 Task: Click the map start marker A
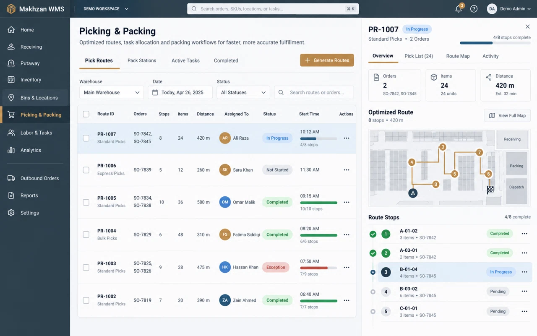click(413, 193)
